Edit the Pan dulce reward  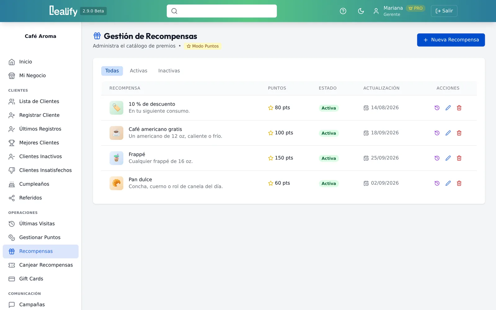[448, 183]
